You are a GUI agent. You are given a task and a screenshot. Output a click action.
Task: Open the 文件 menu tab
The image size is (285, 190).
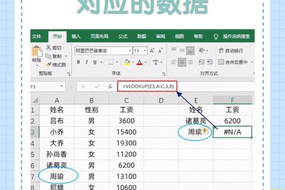(37, 37)
